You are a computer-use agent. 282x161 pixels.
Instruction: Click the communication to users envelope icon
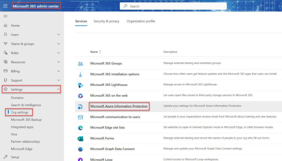tap(80, 117)
